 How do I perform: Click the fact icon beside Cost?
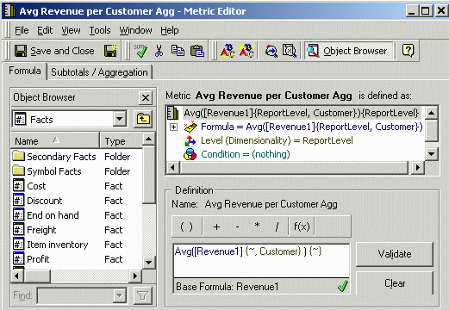[19, 185]
